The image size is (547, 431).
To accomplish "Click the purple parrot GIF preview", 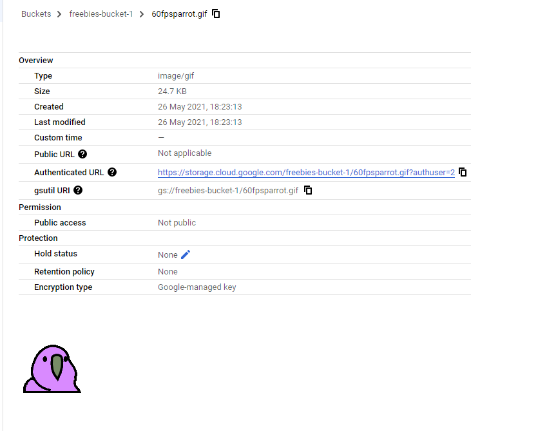I will 52,369.
